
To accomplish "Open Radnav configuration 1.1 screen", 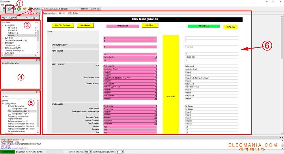I will tap(18, 121).
